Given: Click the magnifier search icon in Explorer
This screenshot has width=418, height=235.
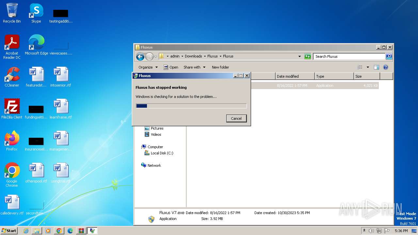Looking at the screenshot, I should pos(389,56).
